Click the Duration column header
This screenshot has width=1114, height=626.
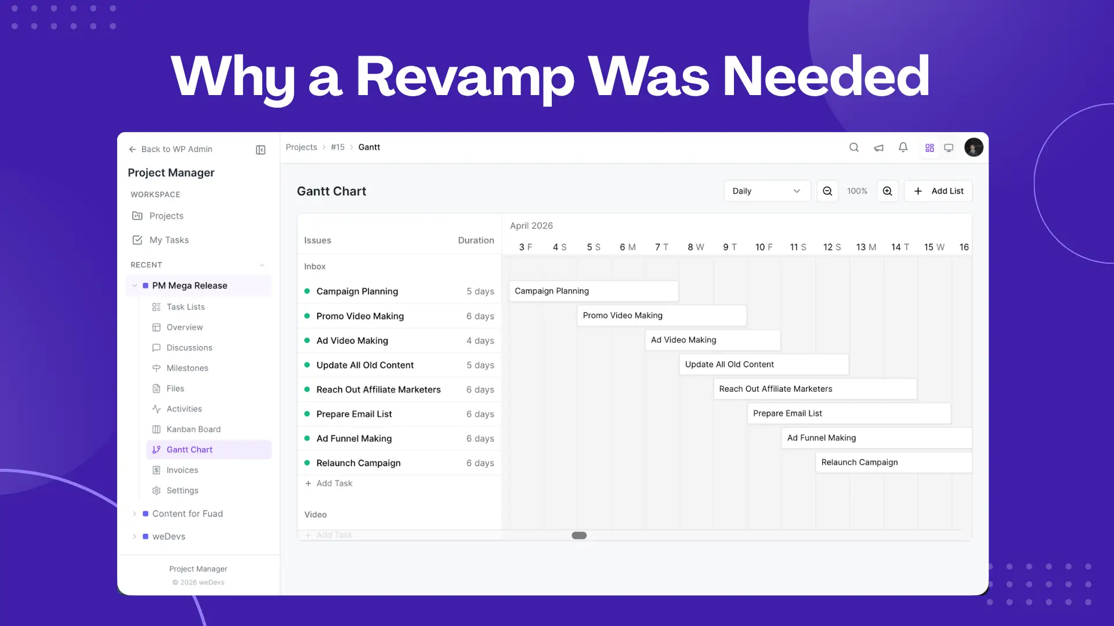476,241
